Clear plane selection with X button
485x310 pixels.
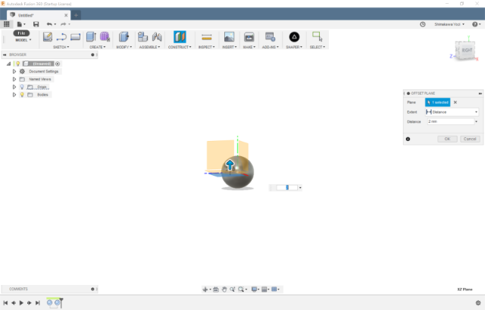[455, 102]
